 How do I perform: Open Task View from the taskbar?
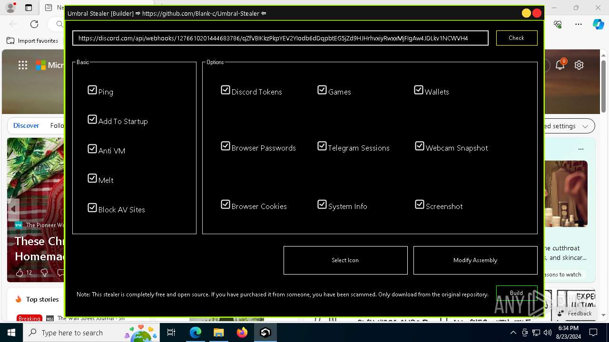click(x=171, y=332)
